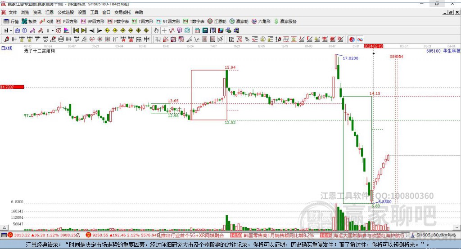Click the colored flag icon

67,31
